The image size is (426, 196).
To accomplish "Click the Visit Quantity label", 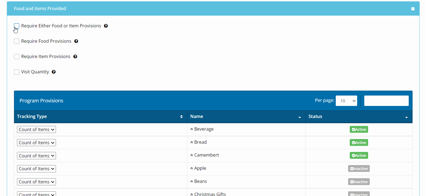I will tap(35, 72).
